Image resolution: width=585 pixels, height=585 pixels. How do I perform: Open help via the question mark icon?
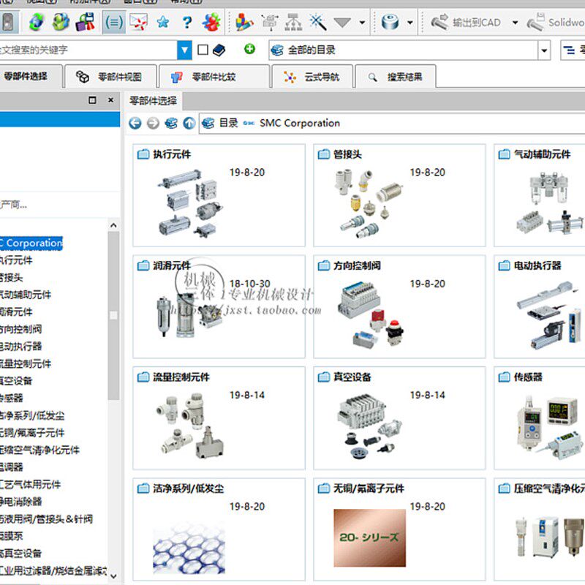click(x=187, y=23)
